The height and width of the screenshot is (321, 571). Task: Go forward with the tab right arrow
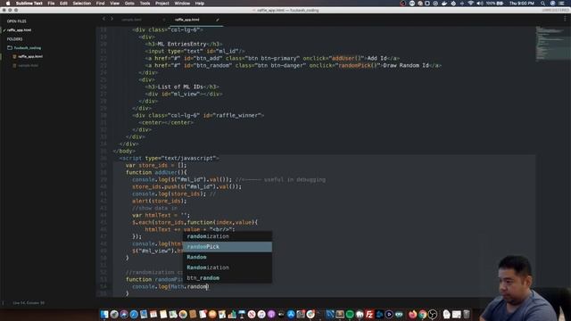click(x=112, y=19)
